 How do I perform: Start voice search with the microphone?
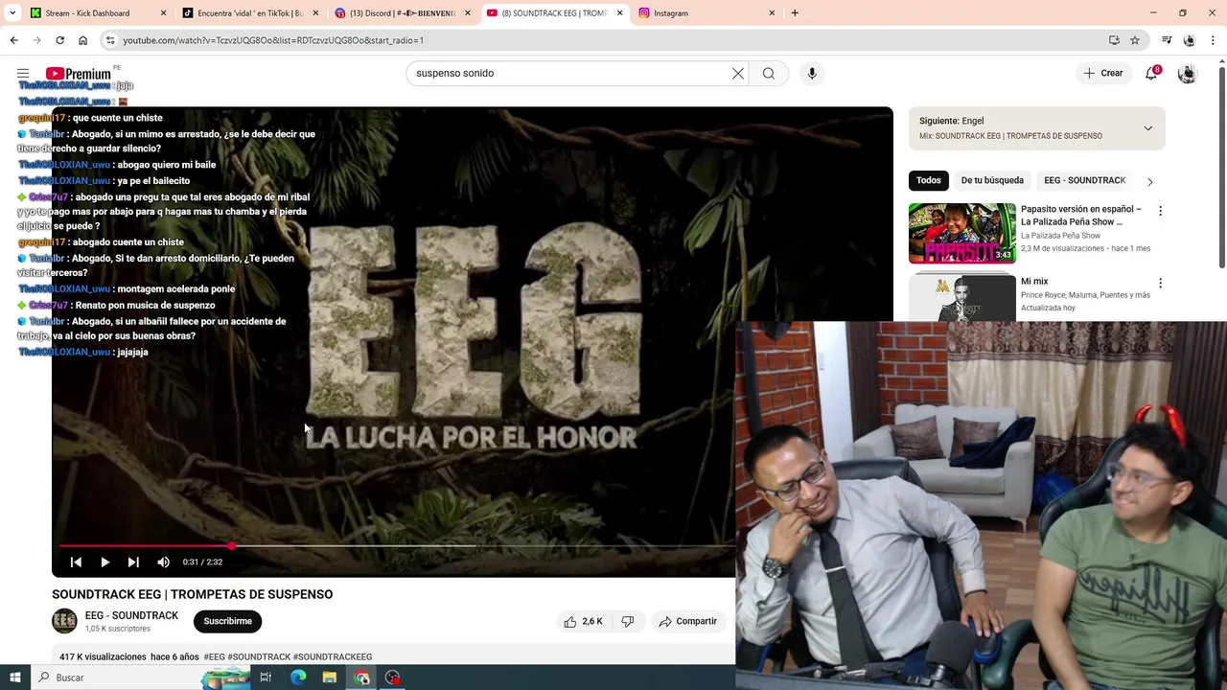(x=812, y=74)
